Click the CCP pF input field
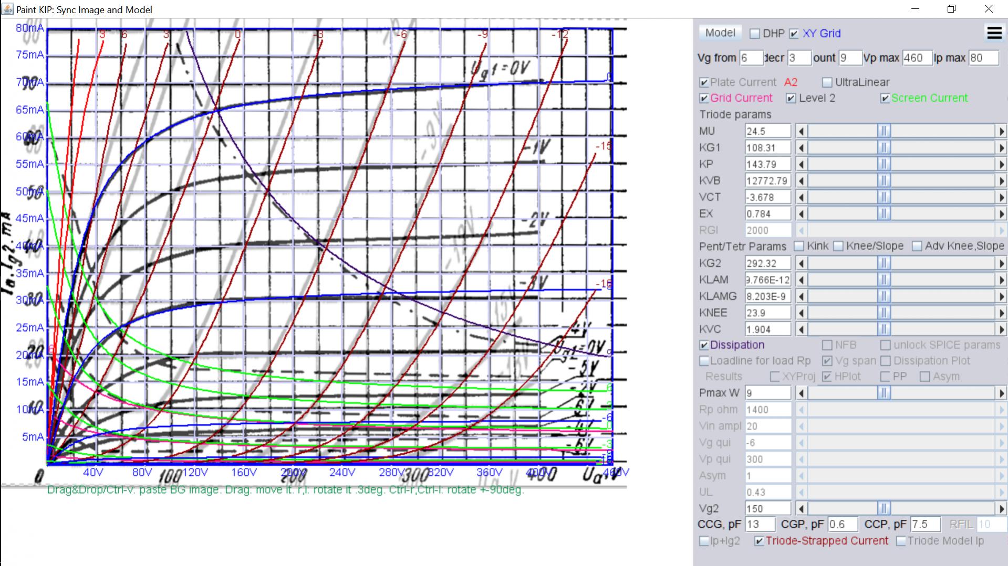This screenshot has height=566, width=1008. (926, 525)
